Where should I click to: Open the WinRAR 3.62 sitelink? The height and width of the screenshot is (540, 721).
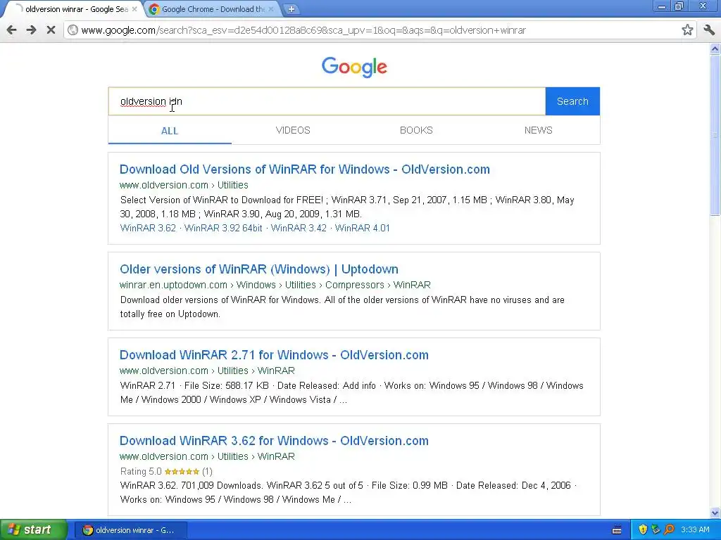click(148, 229)
